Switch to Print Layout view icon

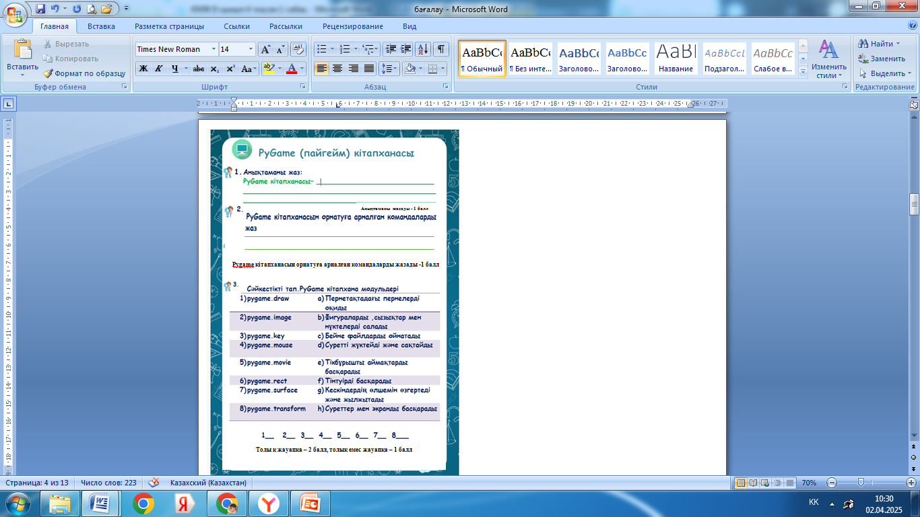[x=741, y=483]
